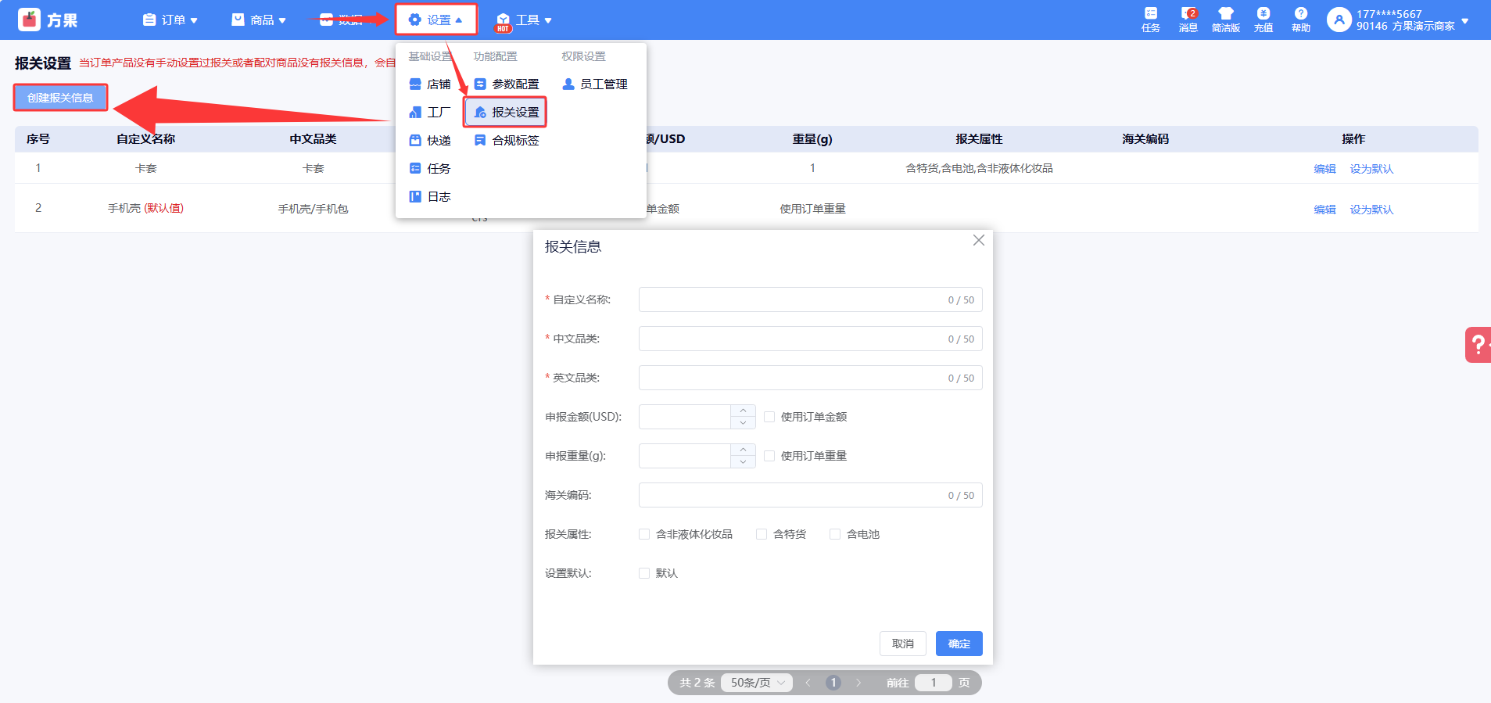
Task: Expand the 50条/页 page size dropdown
Action: point(756,683)
